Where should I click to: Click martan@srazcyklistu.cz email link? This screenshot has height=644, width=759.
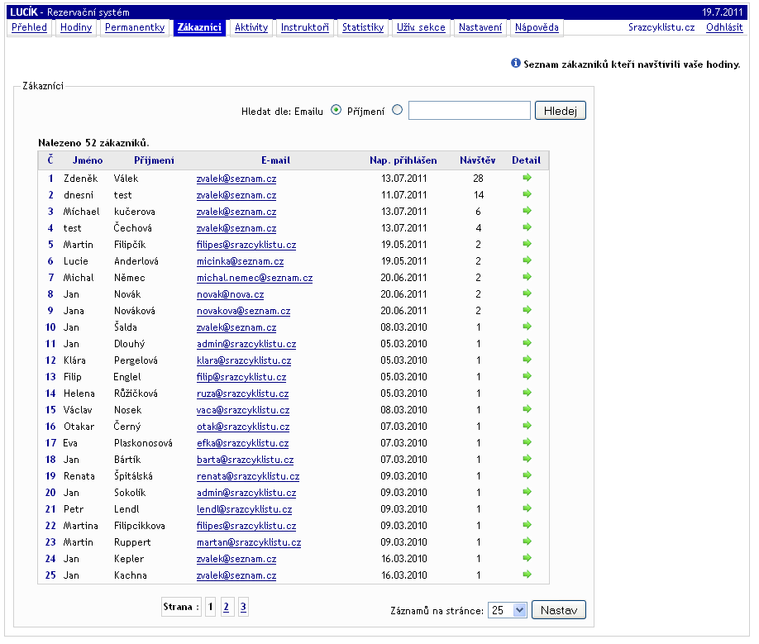tap(249, 542)
